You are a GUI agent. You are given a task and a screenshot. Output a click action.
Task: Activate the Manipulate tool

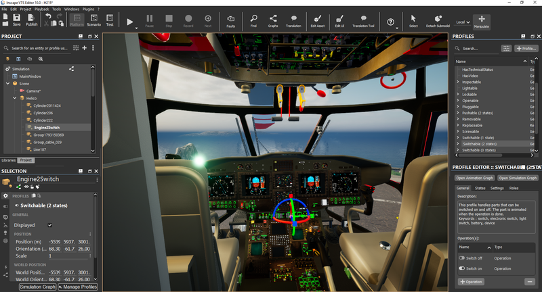482,21
